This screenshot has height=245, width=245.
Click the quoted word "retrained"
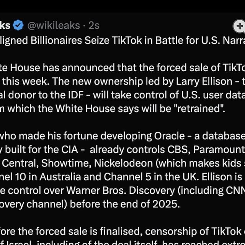click(199, 109)
